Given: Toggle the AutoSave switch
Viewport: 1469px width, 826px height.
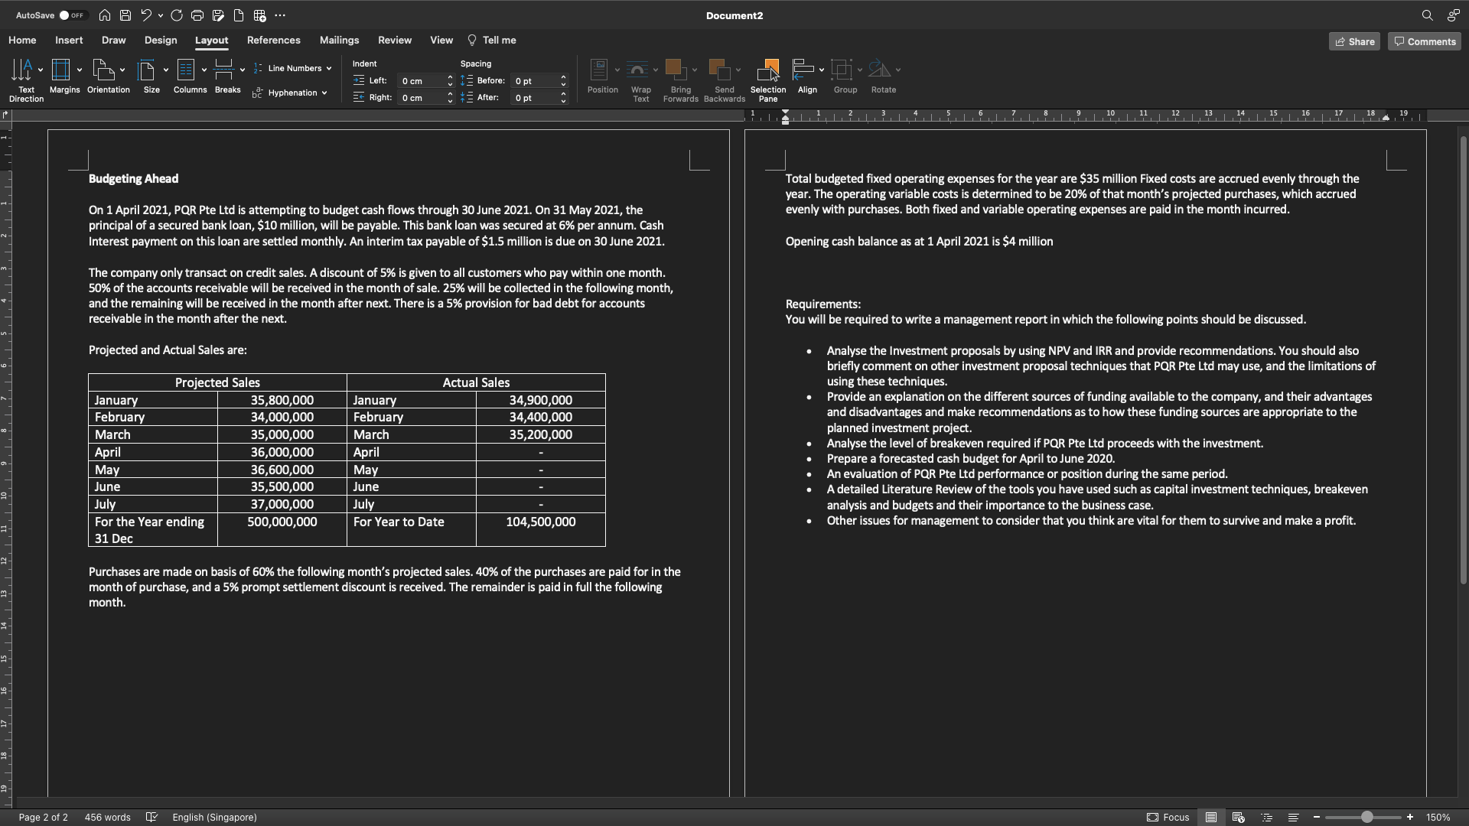Looking at the screenshot, I should 73,15.
